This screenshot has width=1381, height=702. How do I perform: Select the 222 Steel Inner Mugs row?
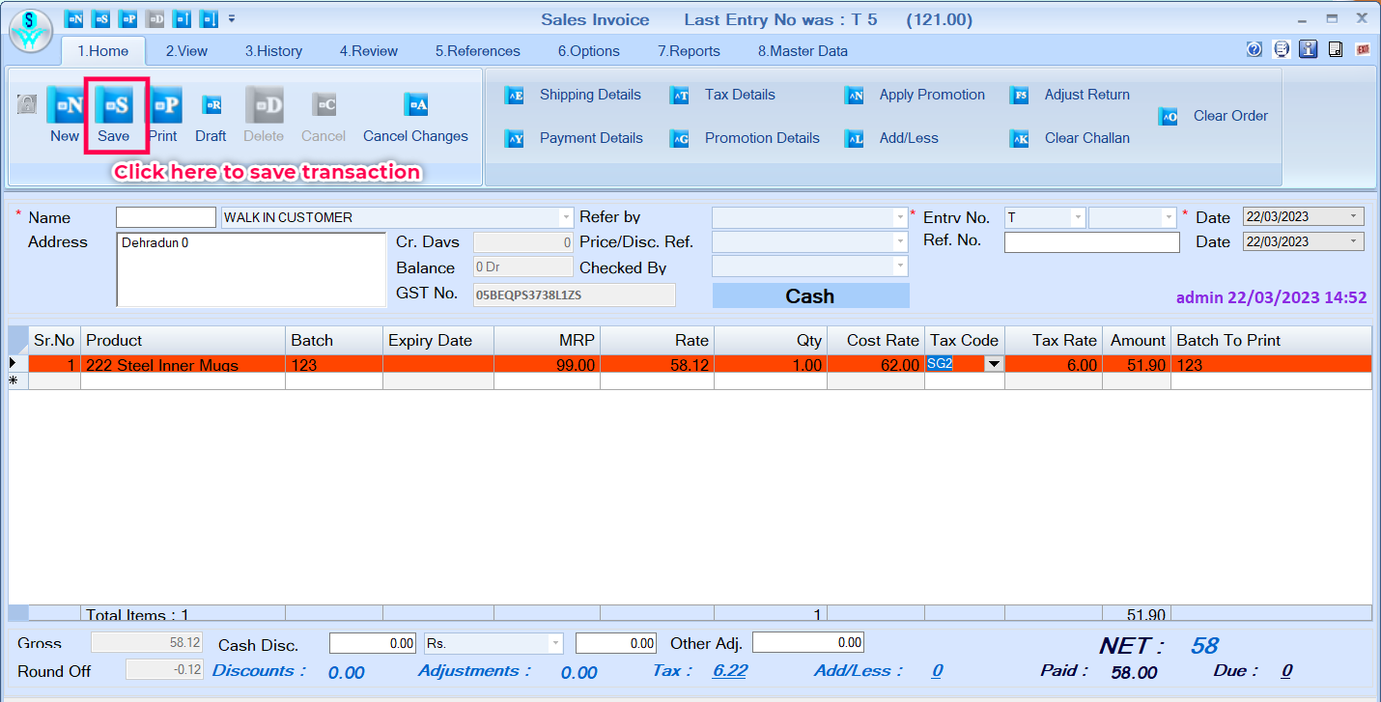(183, 365)
